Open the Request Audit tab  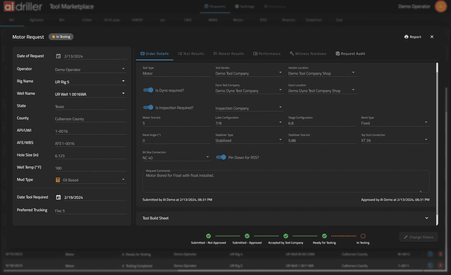coord(350,54)
